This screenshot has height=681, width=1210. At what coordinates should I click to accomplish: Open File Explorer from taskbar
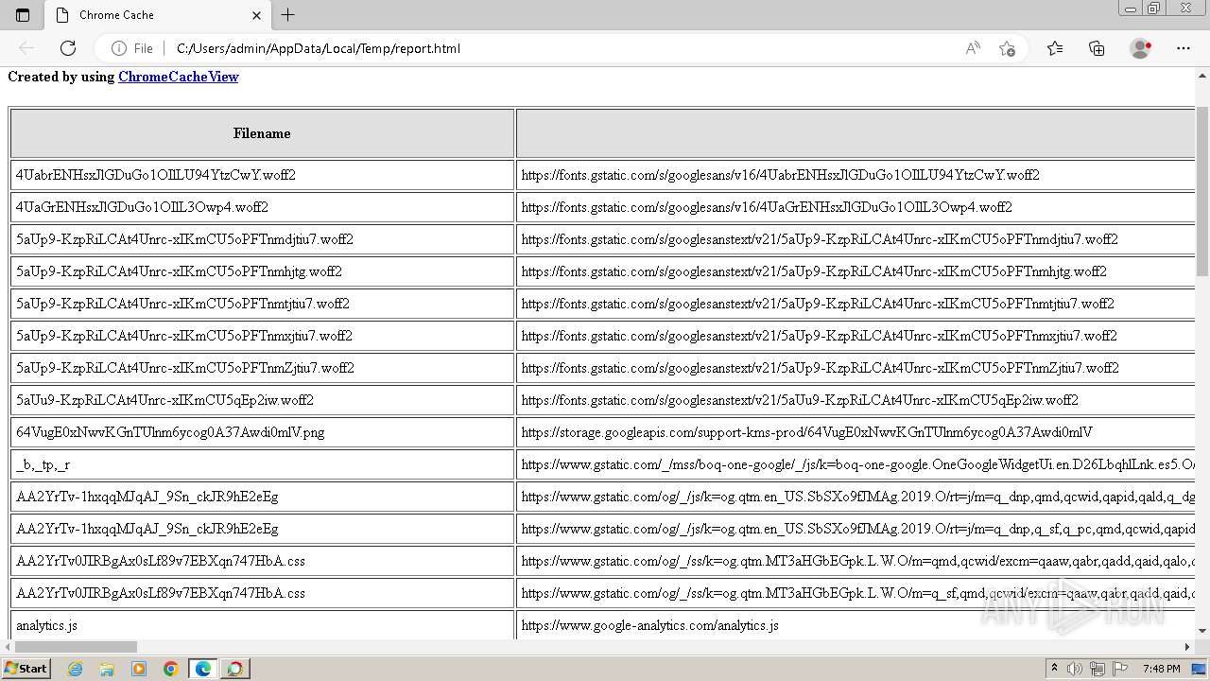[107, 669]
